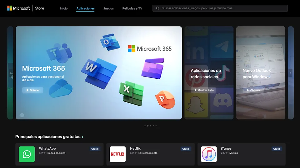This screenshot has width=300, height=168.
Task: Open the iTunes app icon
Action: (x=209, y=154)
